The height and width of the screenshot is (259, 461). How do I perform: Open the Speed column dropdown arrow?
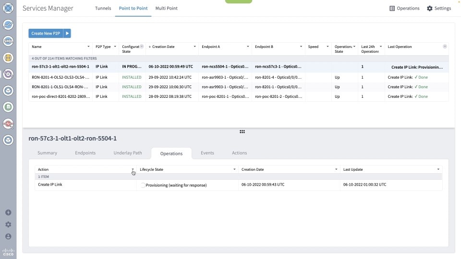pos(328,47)
